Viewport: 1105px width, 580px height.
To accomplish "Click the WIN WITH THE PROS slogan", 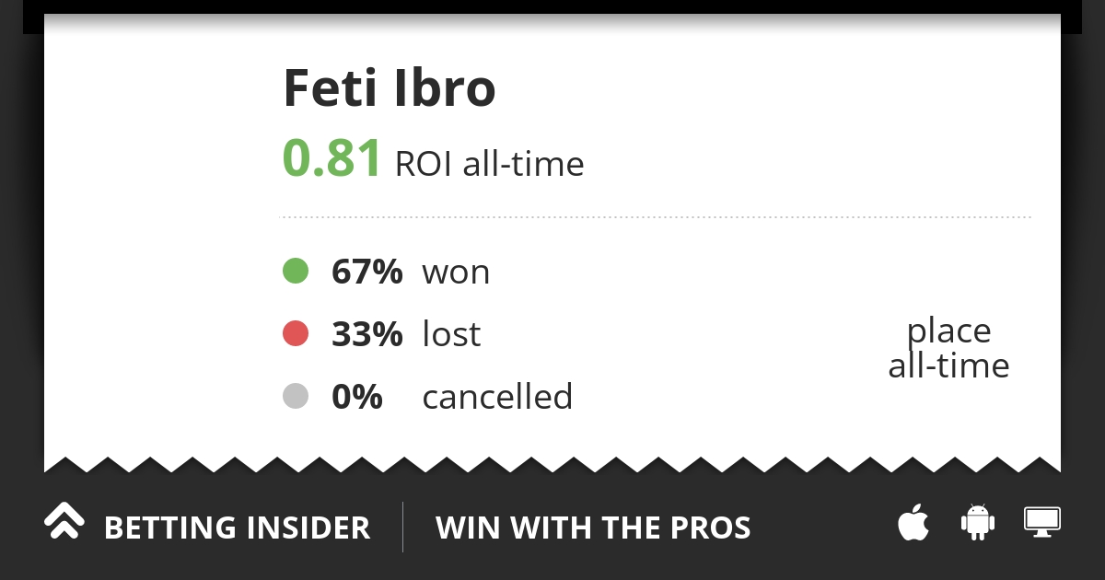I will [593, 528].
